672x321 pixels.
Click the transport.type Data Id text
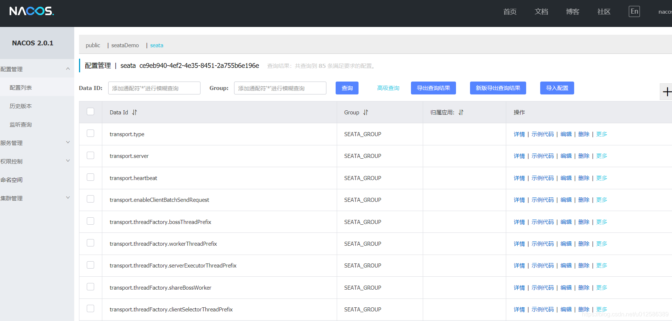(127, 134)
